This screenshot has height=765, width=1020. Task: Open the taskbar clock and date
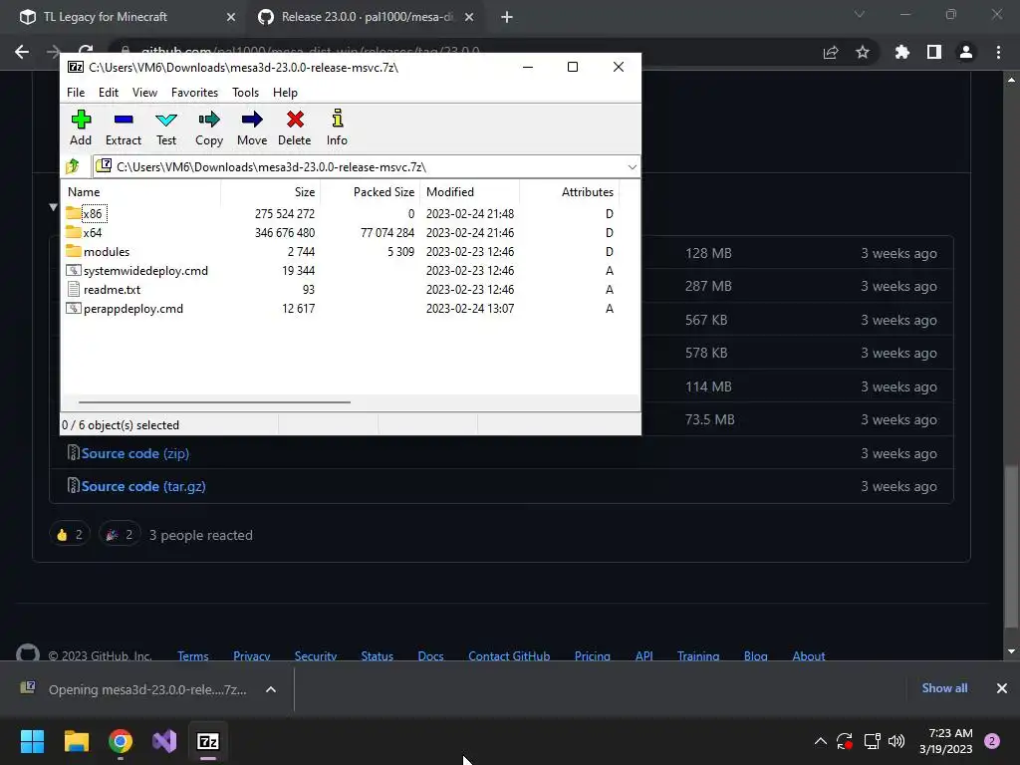click(x=946, y=741)
